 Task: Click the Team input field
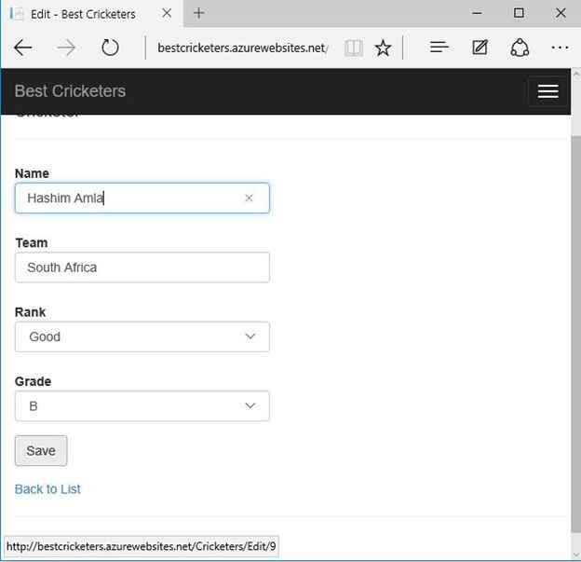[x=142, y=267]
